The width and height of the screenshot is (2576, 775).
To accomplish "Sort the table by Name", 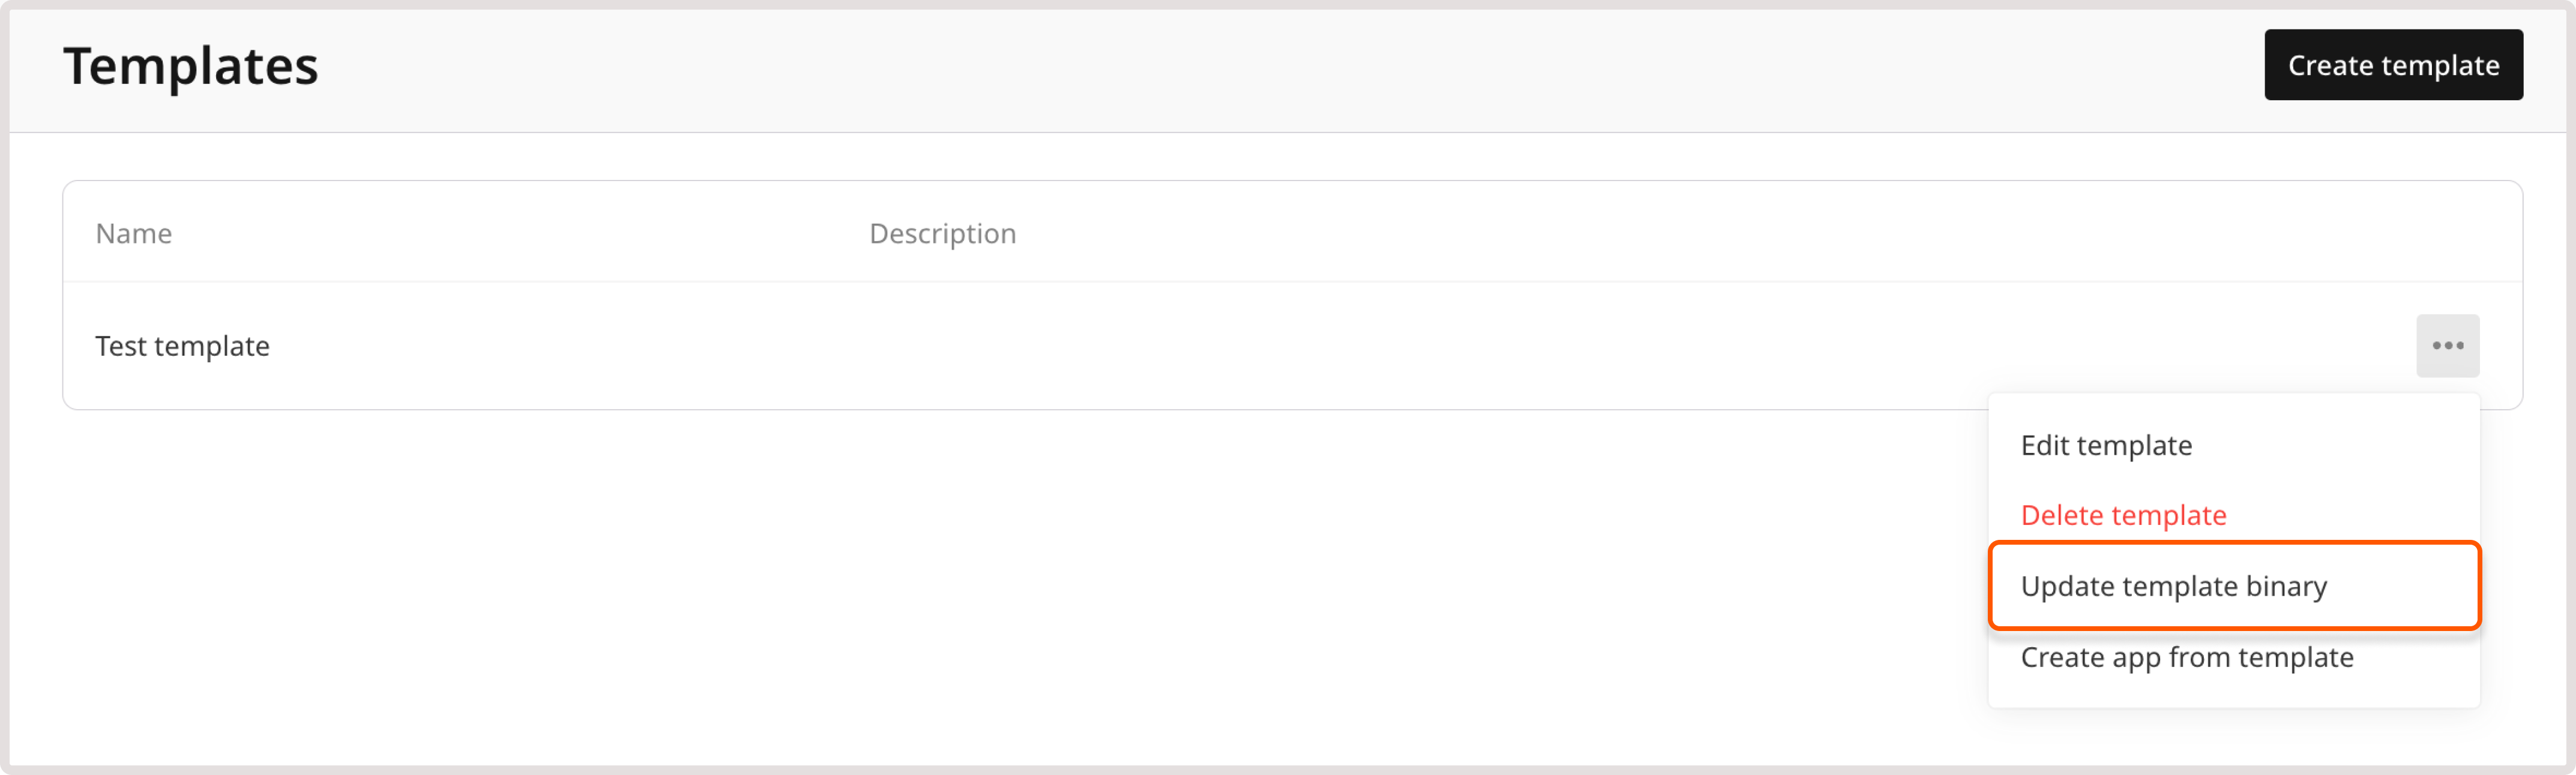I will coord(133,233).
